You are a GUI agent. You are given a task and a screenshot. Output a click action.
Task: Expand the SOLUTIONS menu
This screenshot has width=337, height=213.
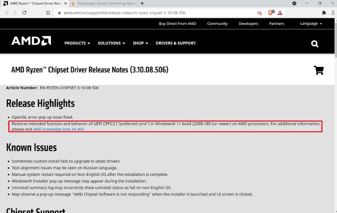111,43
